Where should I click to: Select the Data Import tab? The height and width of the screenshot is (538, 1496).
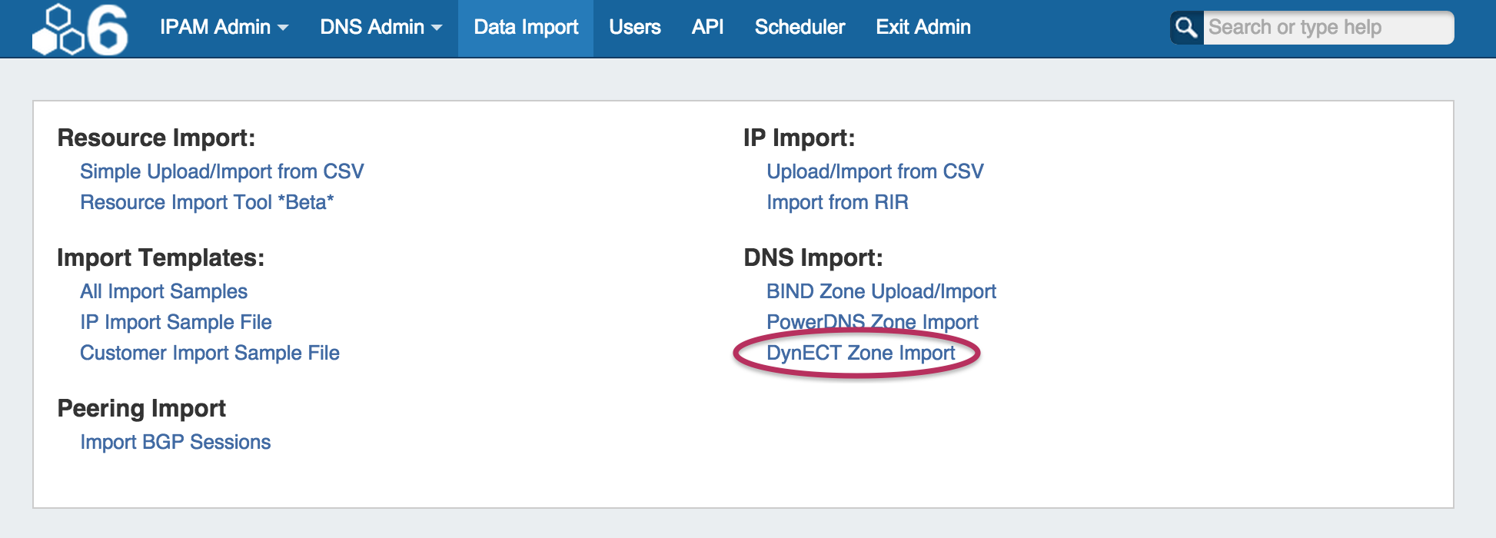526,27
